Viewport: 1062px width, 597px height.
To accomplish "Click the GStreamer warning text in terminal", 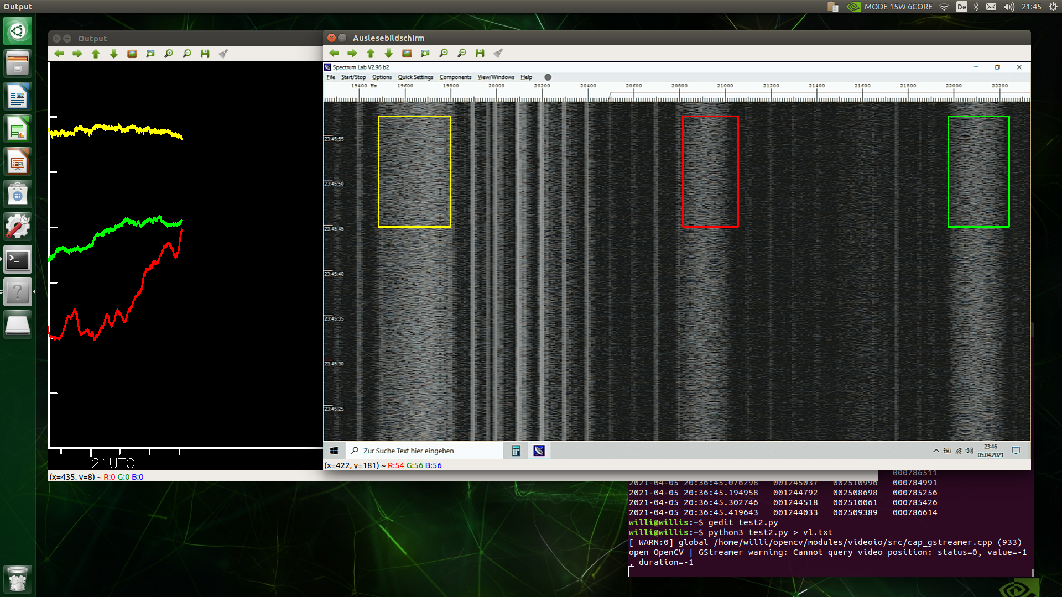I will (827, 552).
